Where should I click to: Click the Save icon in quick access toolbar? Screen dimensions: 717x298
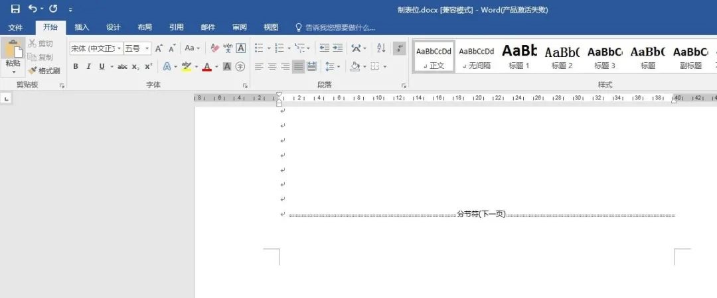[15, 9]
